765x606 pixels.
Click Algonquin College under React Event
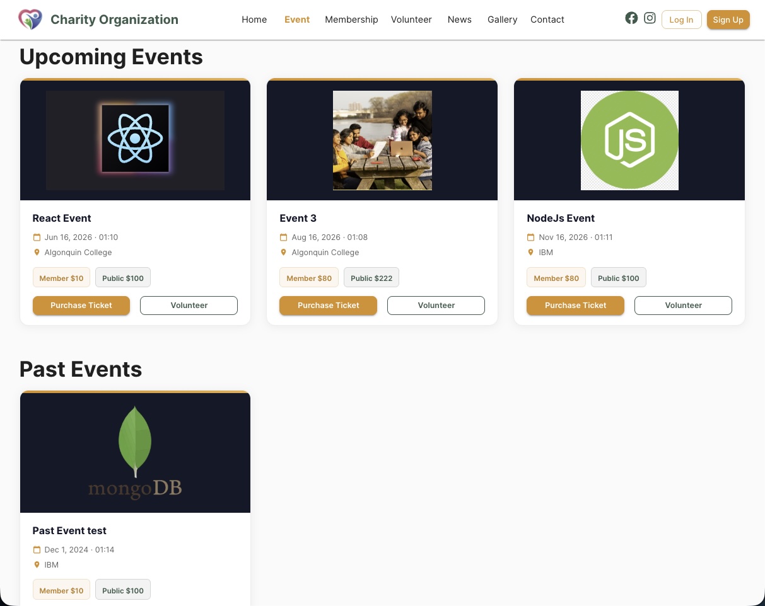tap(78, 253)
